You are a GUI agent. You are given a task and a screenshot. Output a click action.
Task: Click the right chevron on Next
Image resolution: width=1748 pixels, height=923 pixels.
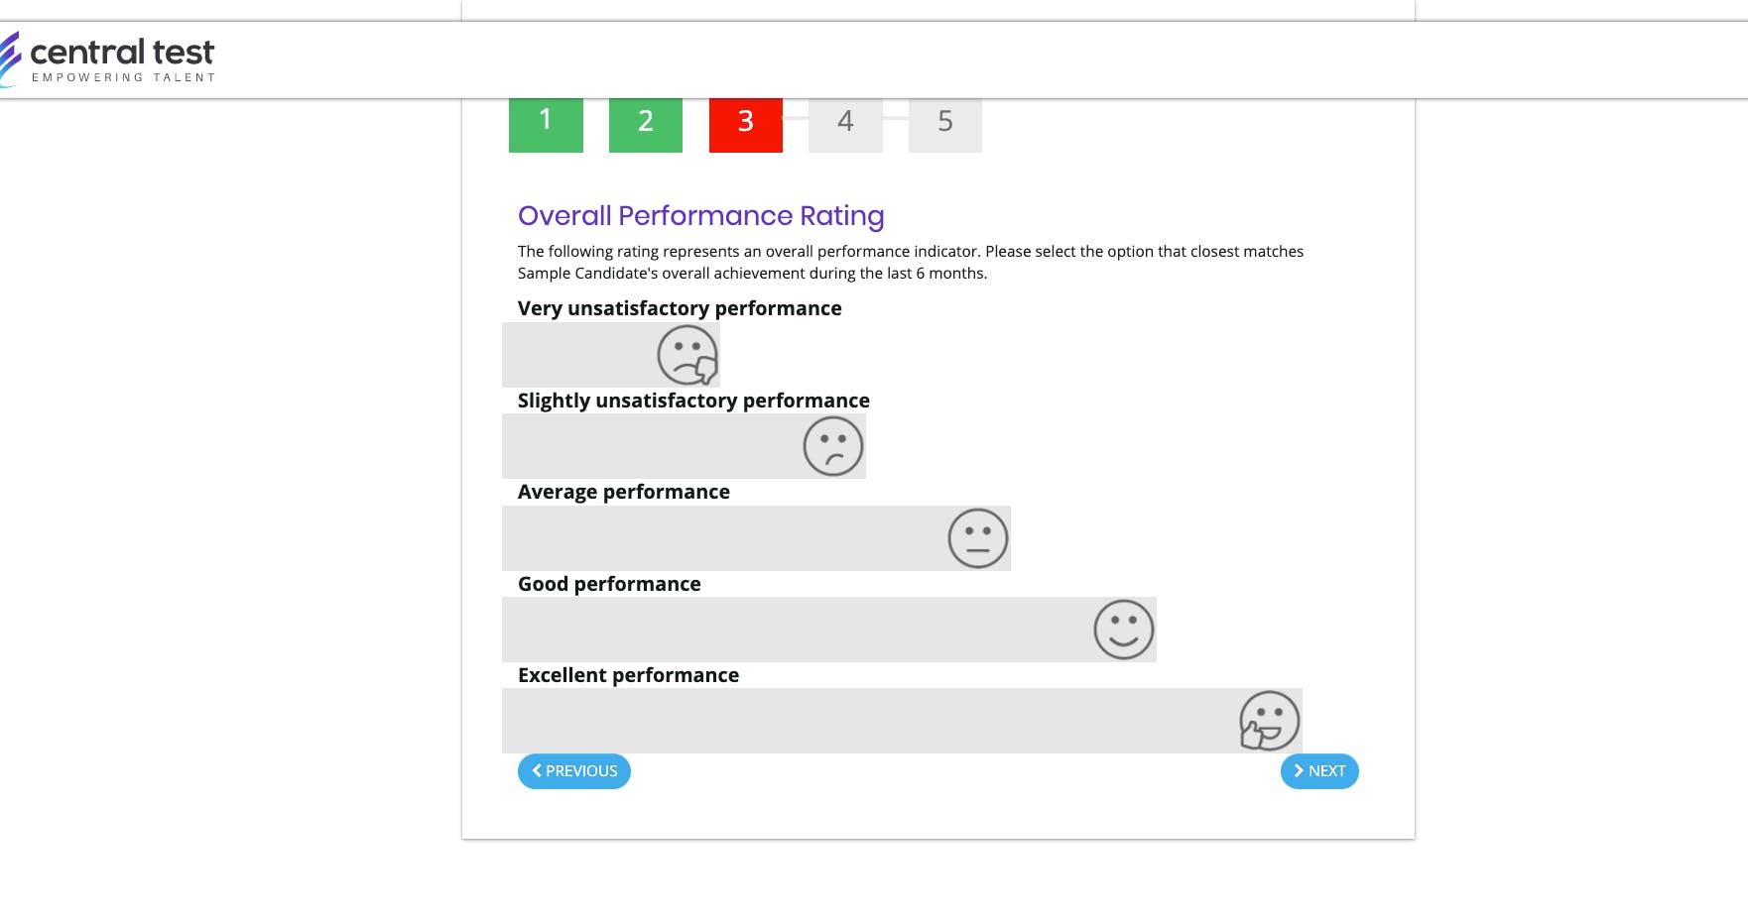tap(1299, 770)
